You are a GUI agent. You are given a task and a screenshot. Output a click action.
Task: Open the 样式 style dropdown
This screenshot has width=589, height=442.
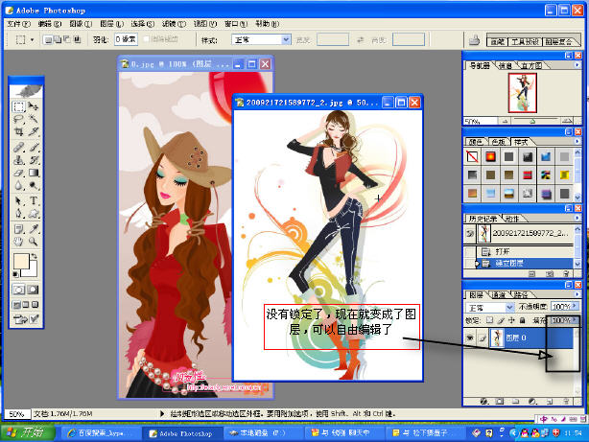[286, 40]
